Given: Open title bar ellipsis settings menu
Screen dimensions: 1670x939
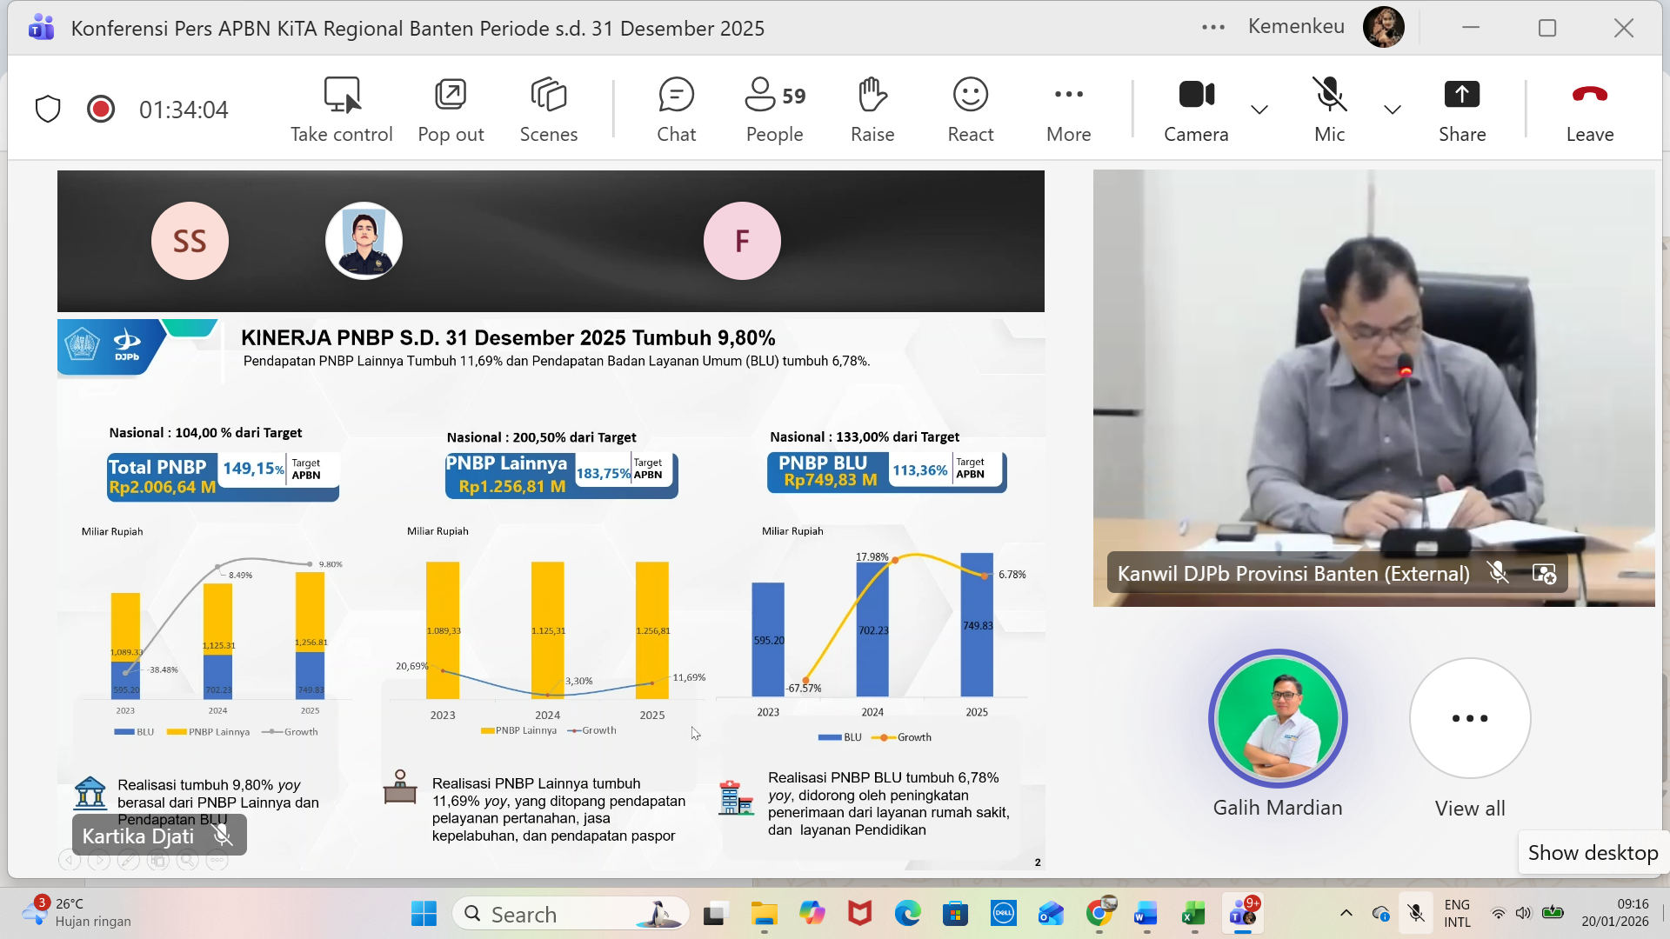Looking at the screenshot, I should click(1212, 28).
